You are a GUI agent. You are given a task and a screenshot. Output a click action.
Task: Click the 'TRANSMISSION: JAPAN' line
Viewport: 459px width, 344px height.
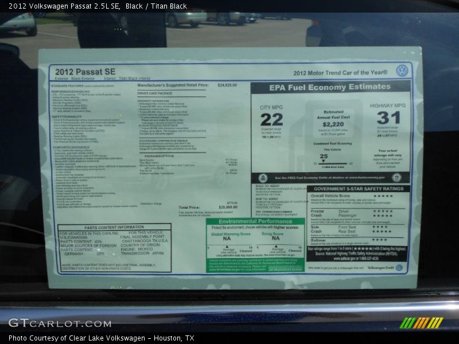point(142,253)
